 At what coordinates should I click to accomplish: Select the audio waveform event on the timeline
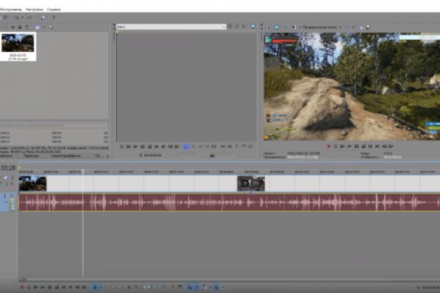click(229, 202)
